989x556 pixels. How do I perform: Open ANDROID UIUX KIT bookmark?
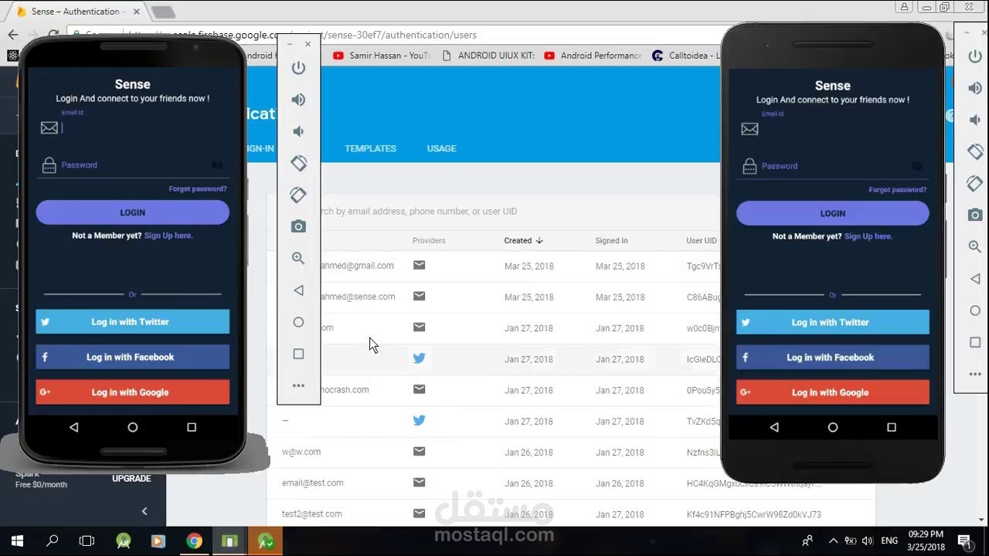488,56
